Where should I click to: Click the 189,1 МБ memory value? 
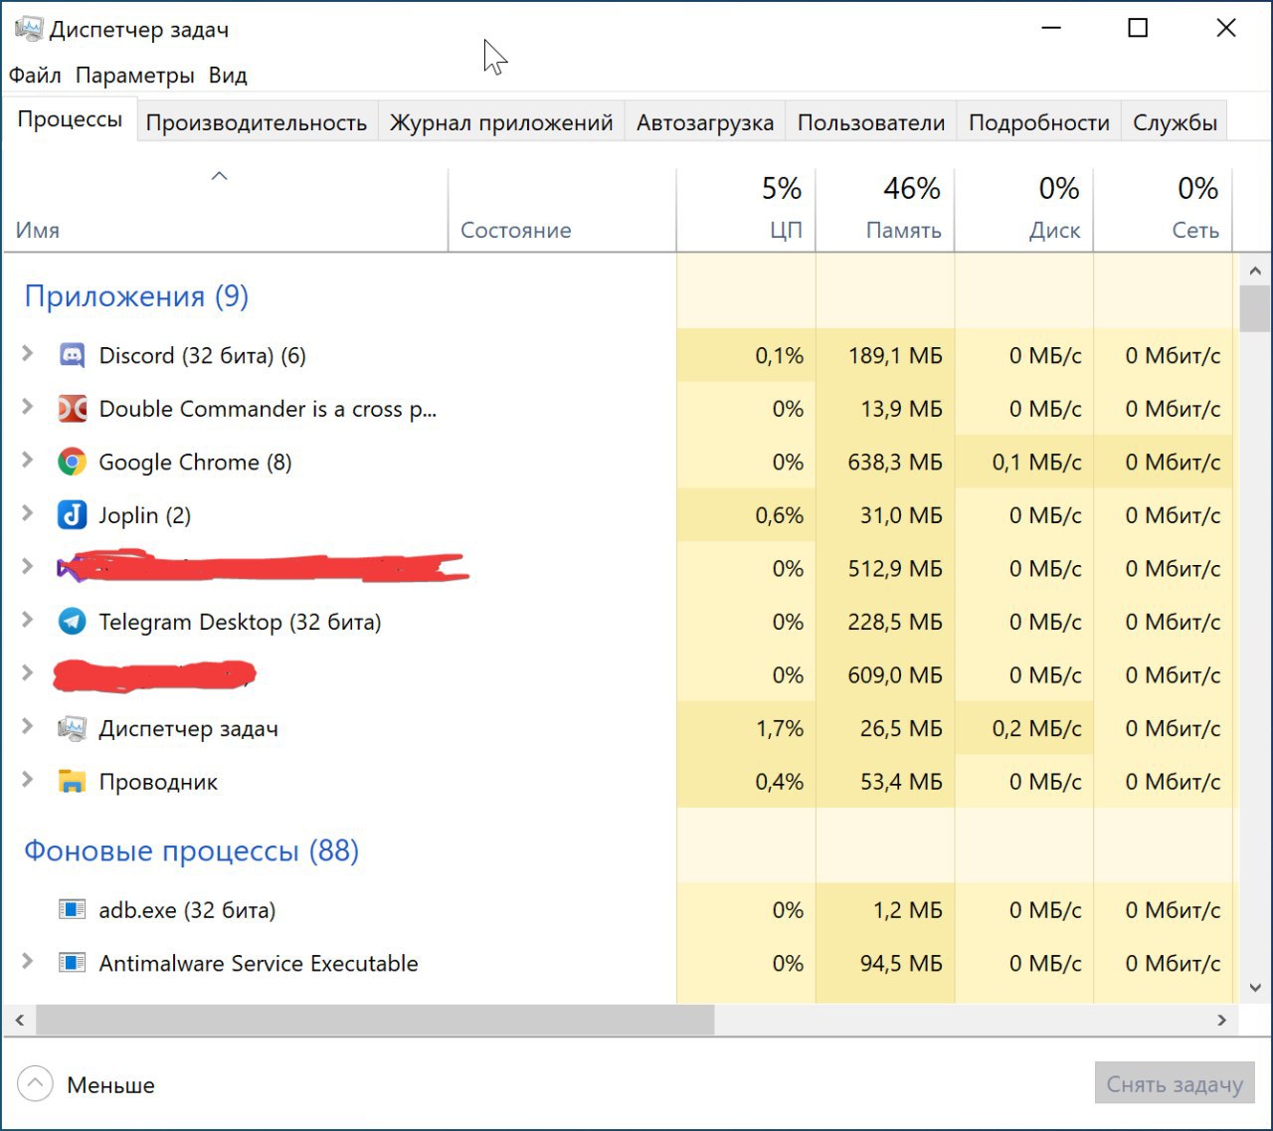click(x=895, y=356)
